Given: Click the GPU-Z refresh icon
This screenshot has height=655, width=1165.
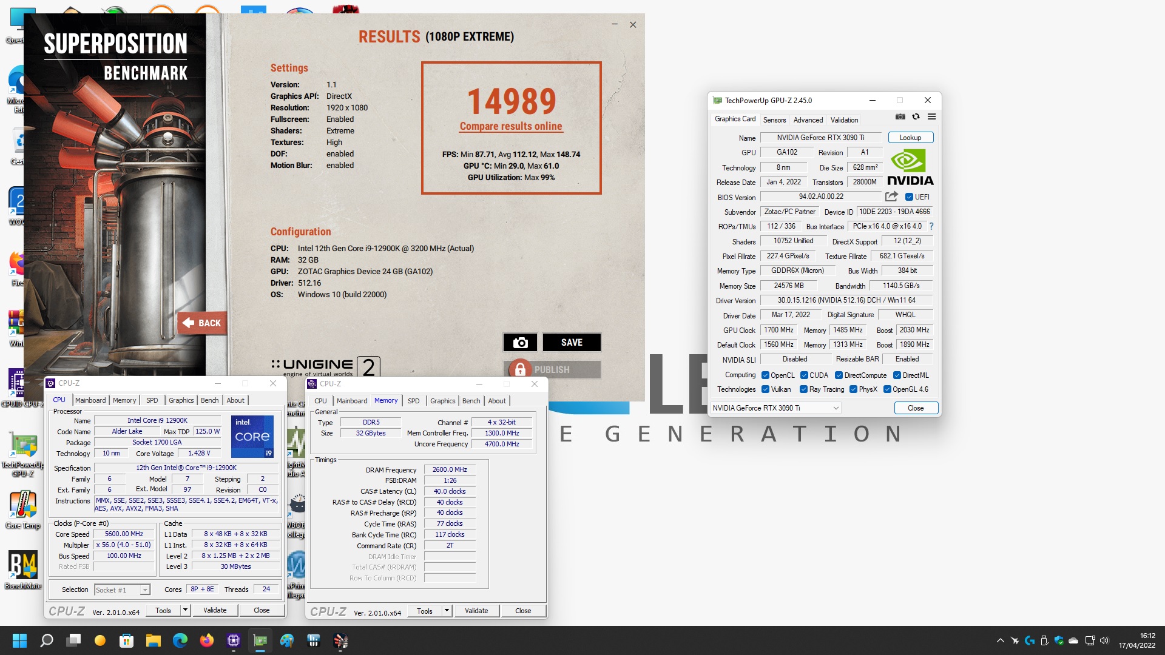Looking at the screenshot, I should tap(916, 116).
